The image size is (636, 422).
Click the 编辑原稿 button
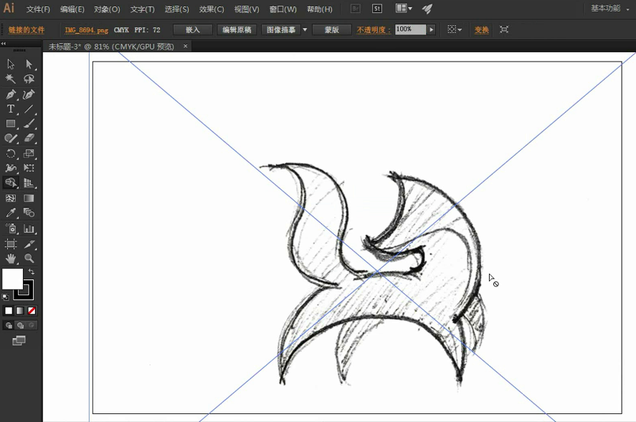[x=237, y=29]
